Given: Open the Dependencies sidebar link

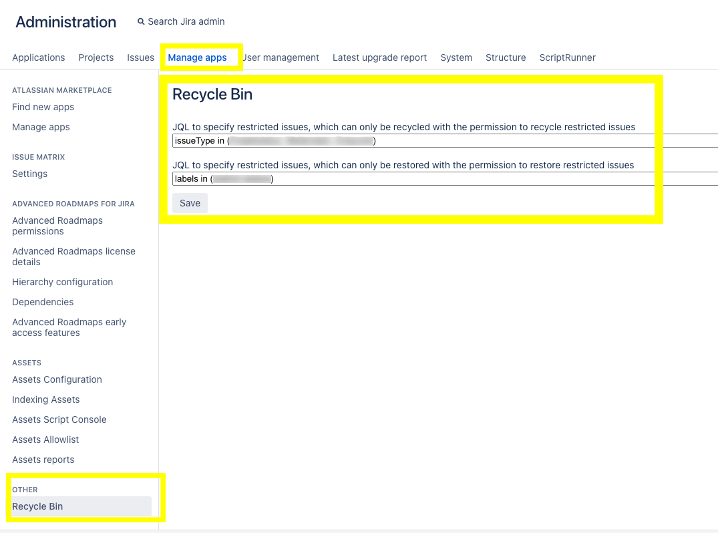Looking at the screenshot, I should tap(43, 302).
